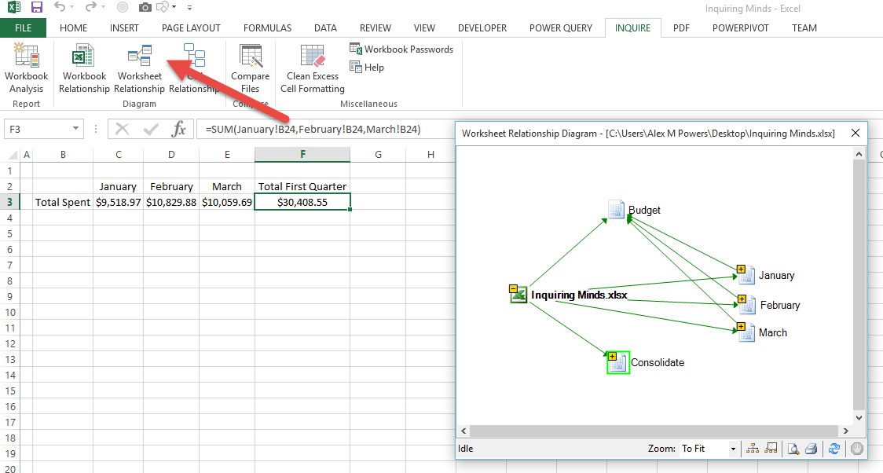Click the camera icon in the quick access toolbar
883x473 pixels.
(x=145, y=8)
